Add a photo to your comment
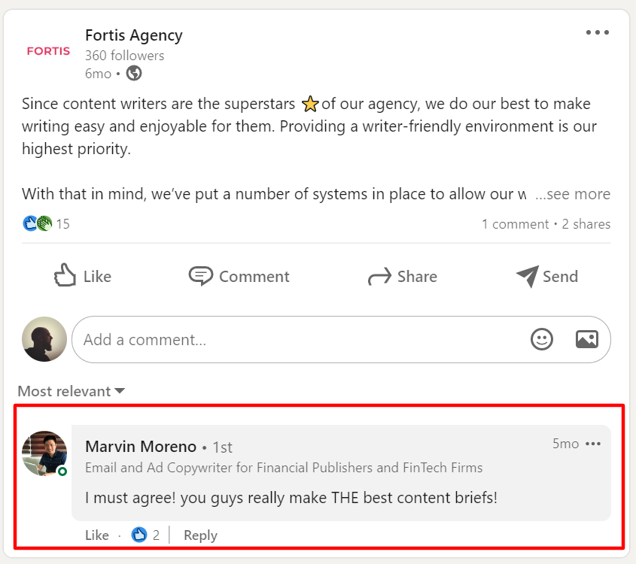 point(586,339)
